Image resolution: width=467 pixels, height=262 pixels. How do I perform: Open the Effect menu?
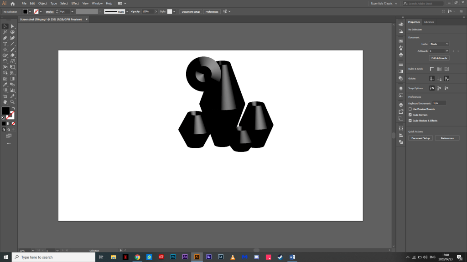tap(75, 3)
